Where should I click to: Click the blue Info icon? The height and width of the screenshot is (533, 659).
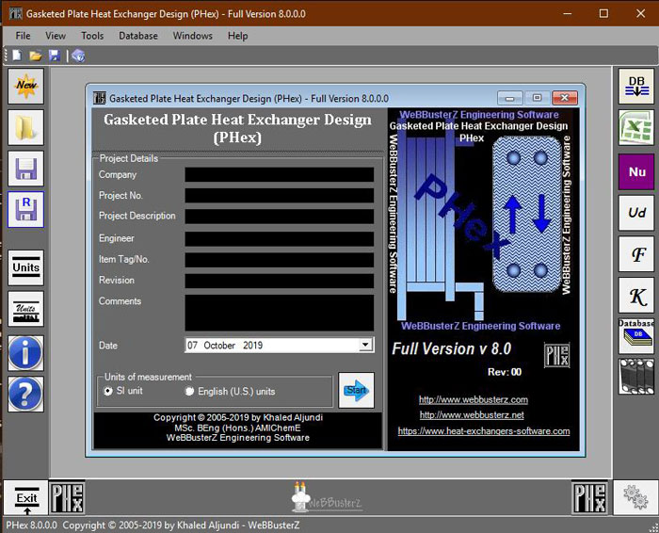25,352
